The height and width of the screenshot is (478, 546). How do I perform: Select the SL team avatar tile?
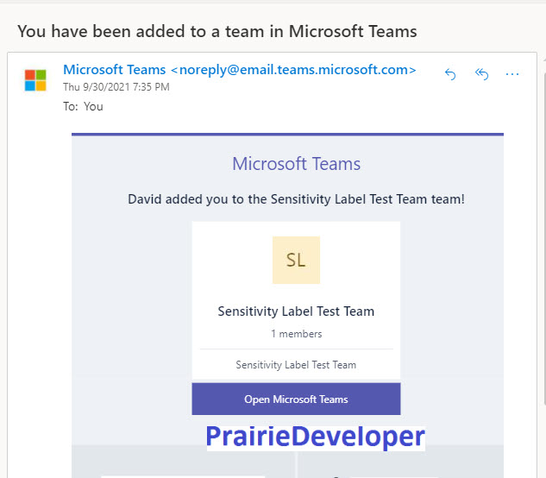point(296,260)
